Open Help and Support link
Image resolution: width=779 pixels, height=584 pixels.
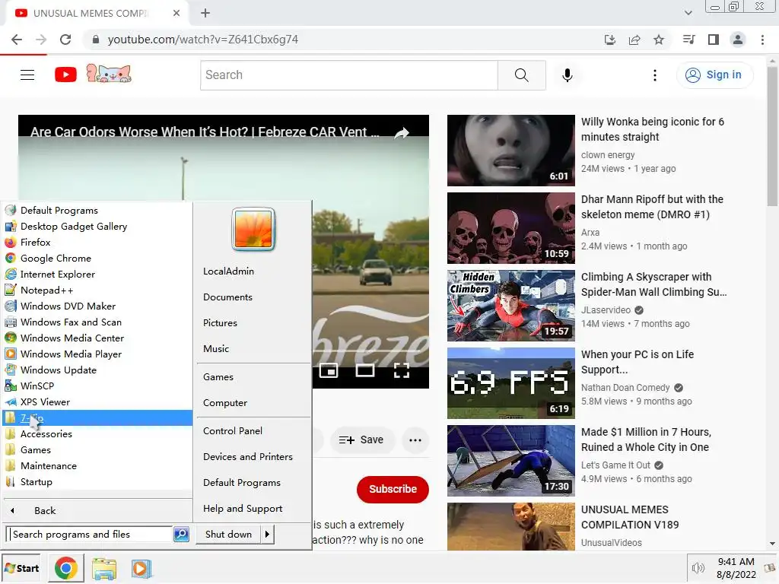(x=243, y=509)
